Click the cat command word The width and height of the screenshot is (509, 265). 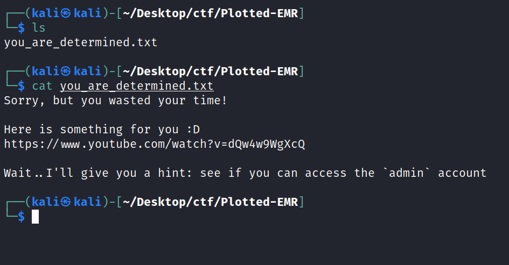(x=43, y=86)
